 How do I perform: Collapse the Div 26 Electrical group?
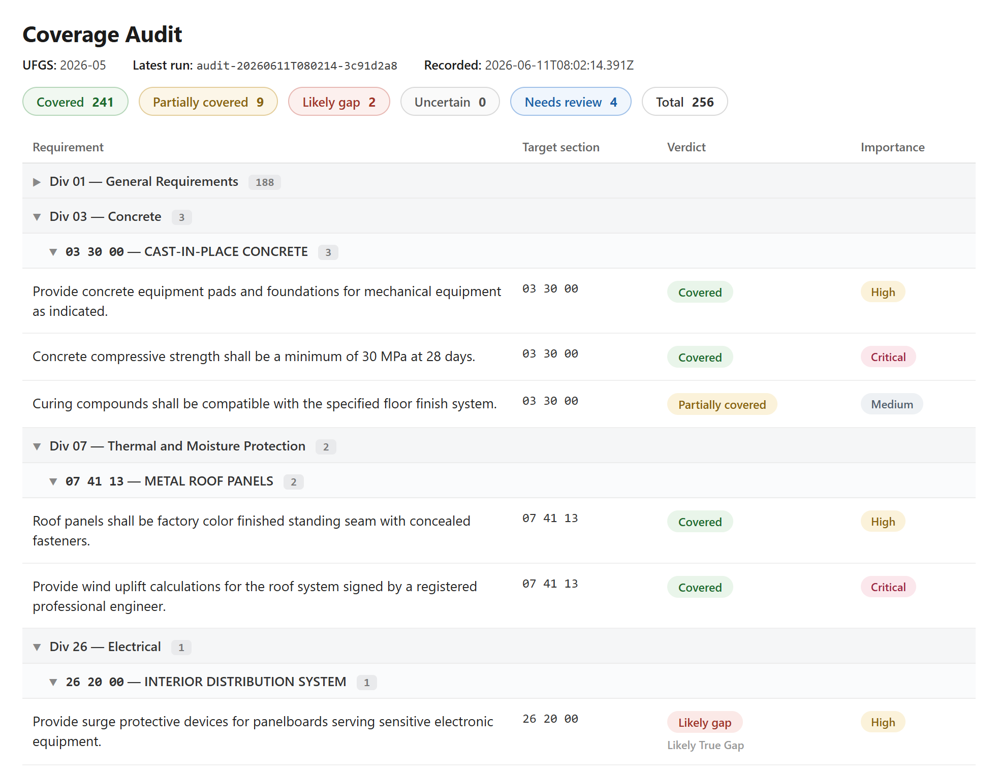click(x=37, y=647)
